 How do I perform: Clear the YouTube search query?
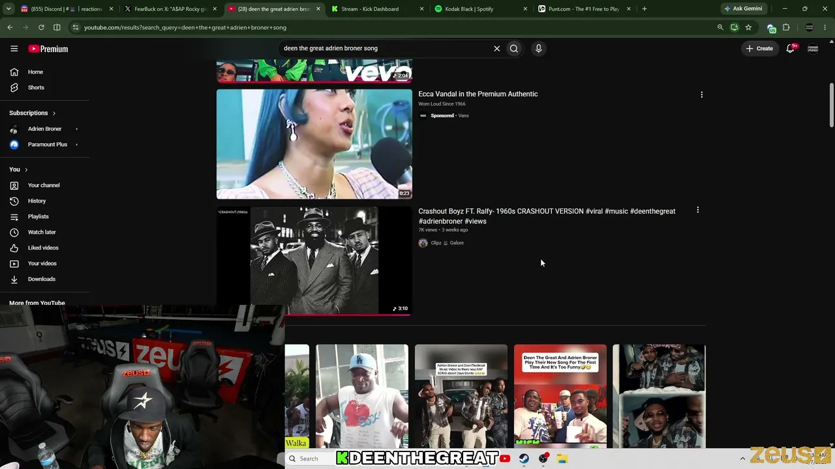coord(496,48)
